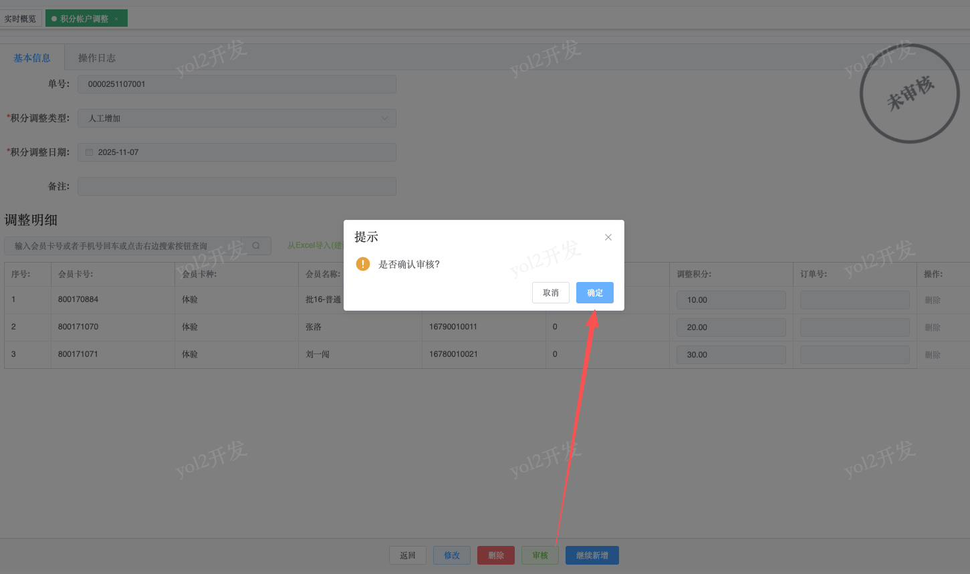
Task: Click member name 张洛
Action: pos(314,327)
